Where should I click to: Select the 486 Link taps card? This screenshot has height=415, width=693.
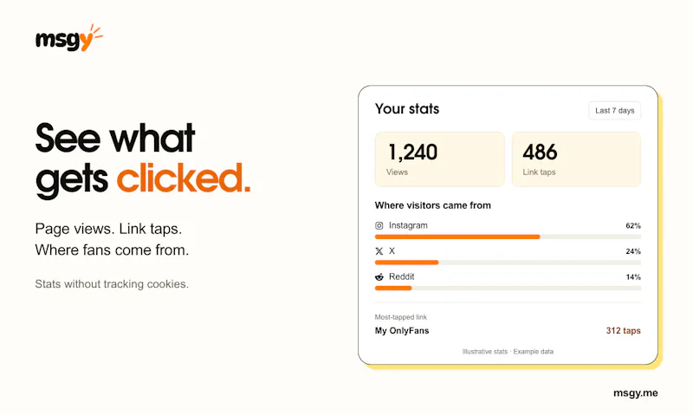coord(576,159)
